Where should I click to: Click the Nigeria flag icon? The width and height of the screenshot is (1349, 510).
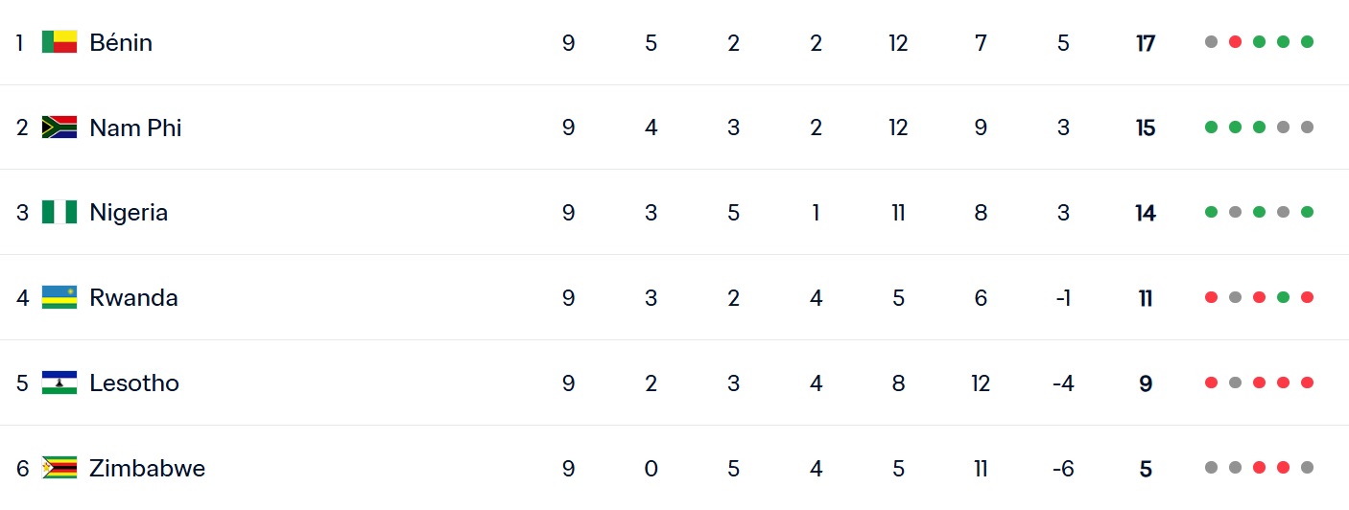pyautogui.click(x=59, y=212)
